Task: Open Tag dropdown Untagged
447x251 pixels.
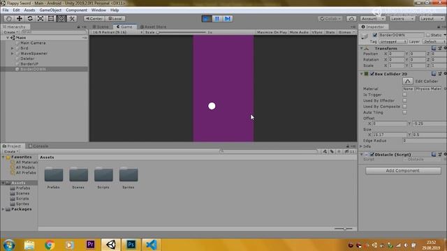Action: point(393,42)
